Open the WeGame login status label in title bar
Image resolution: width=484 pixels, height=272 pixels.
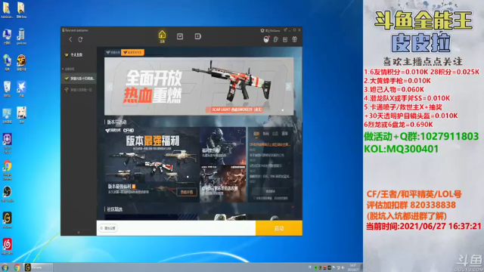271,30
